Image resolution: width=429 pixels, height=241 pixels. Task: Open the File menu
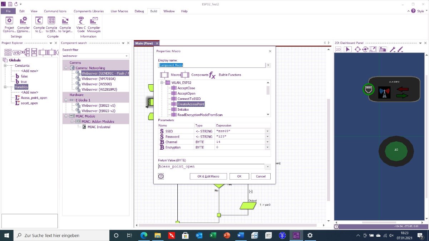click(8, 11)
